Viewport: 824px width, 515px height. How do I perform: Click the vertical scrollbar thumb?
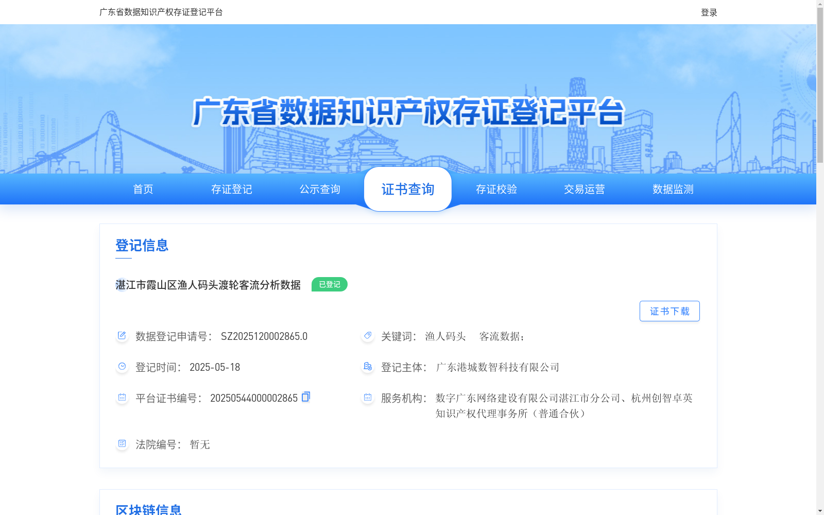pyautogui.click(x=820, y=85)
